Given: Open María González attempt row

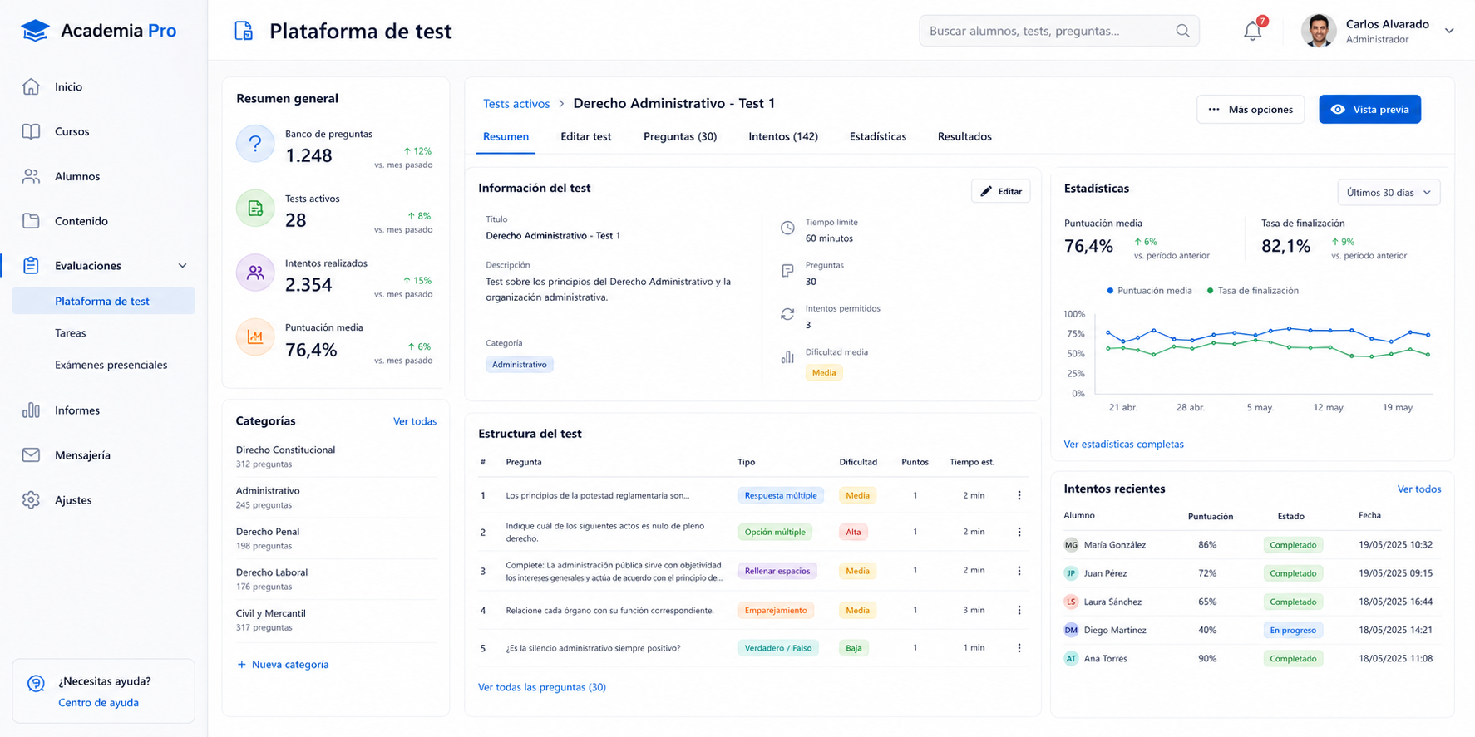Looking at the screenshot, I should tap(1252, 545).
